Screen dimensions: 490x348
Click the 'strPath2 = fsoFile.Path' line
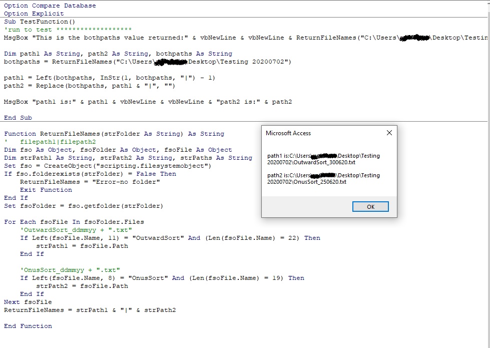[x=82, y=286]
